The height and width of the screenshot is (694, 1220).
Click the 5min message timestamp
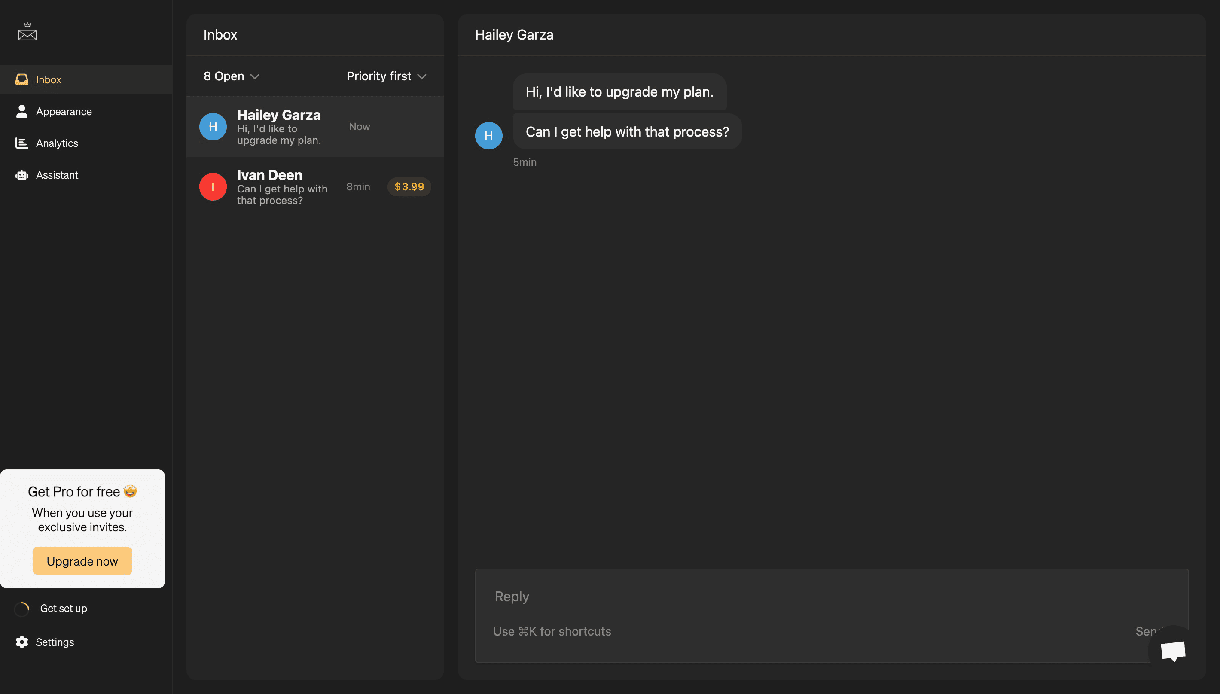point(525,162)
